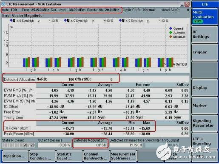219x164 pixels.
Task: Click the Peak Power average value -38.44
Action: 107,134
